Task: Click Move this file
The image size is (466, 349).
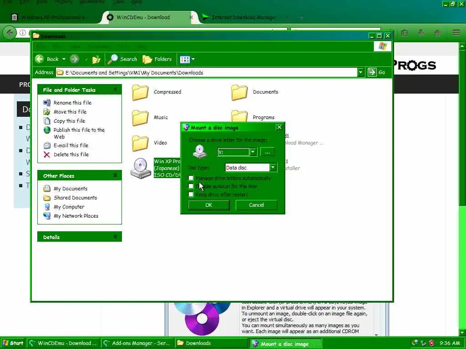Action: tap(70, 112)
